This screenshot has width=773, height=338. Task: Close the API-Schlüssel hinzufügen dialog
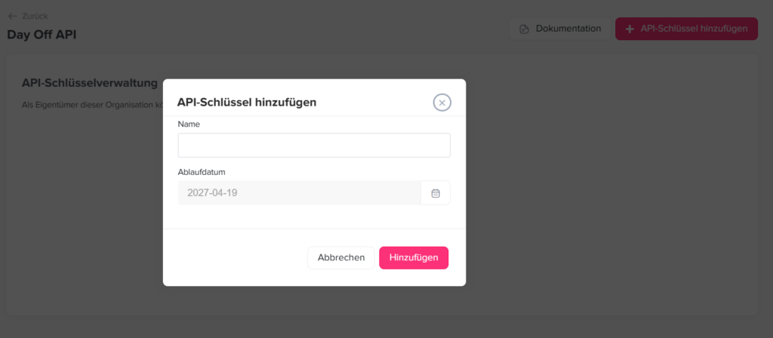pyautogui.click(x=442, y=103)
